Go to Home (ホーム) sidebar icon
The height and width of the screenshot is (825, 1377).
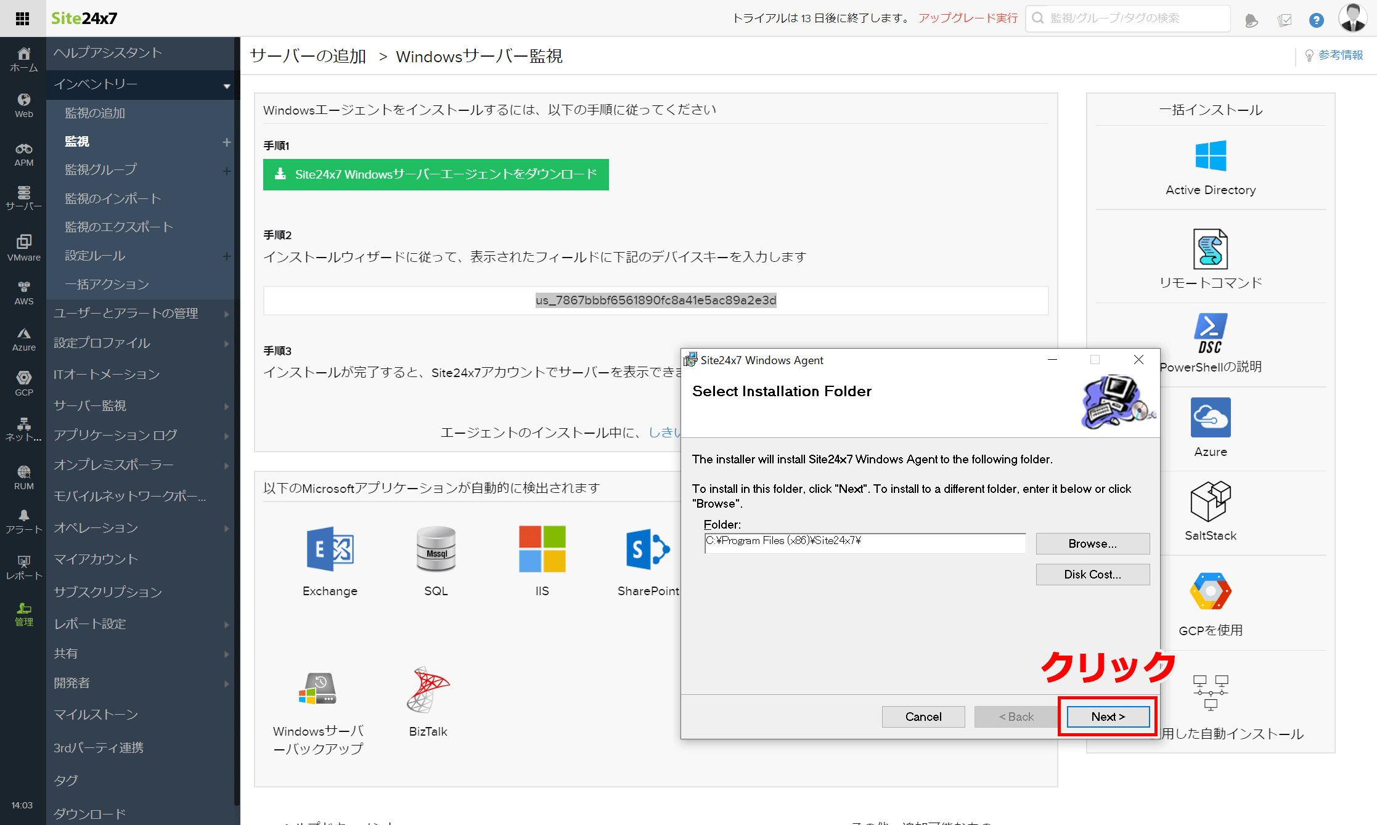coord(23,59)
